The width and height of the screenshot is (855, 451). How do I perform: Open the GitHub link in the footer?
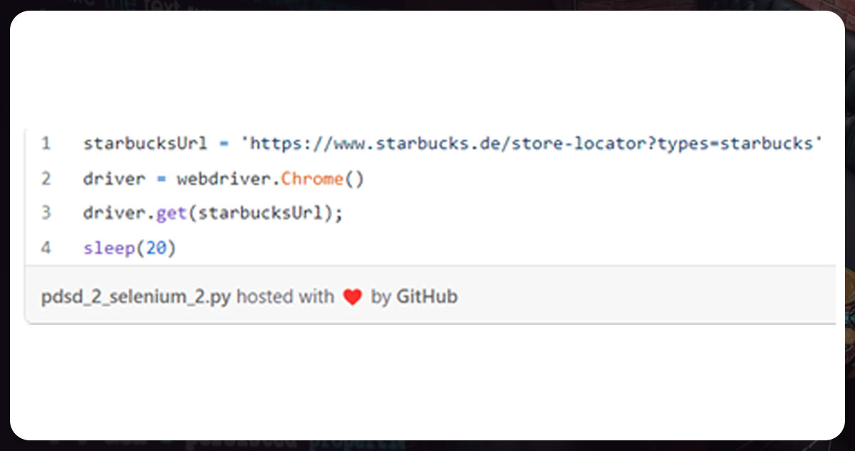point(427,297)
